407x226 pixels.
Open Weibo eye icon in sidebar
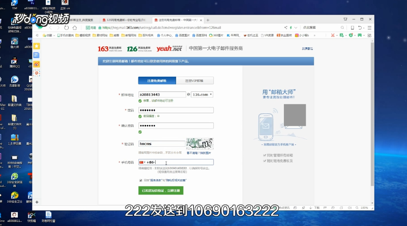(37, 64)
